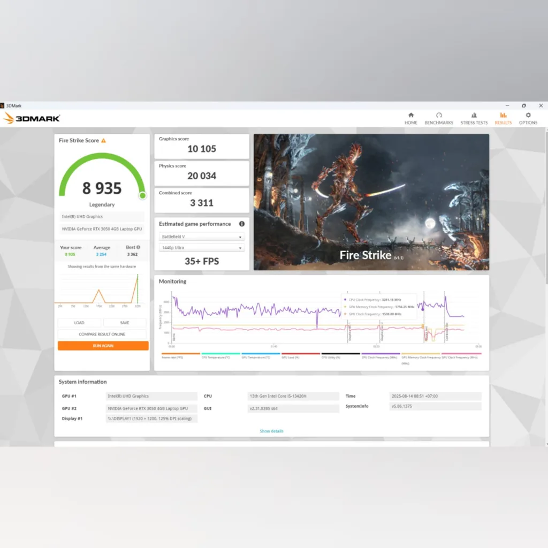Switch to the Stress Tests tab
This screenshot has height=548, width=548.
tap(474, 119)
